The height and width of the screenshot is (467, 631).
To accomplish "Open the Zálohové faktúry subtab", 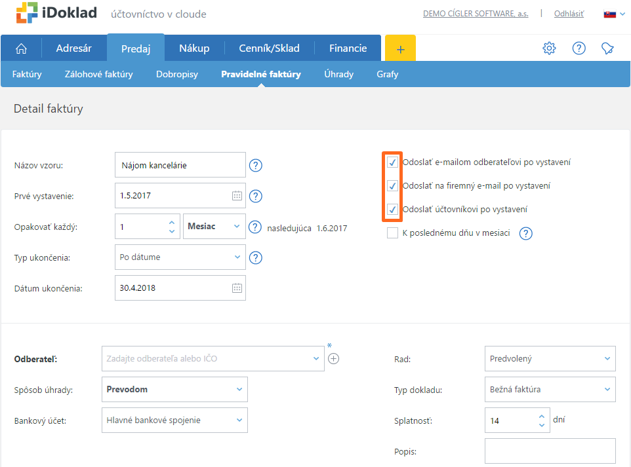I will click(x=98, y=74).
